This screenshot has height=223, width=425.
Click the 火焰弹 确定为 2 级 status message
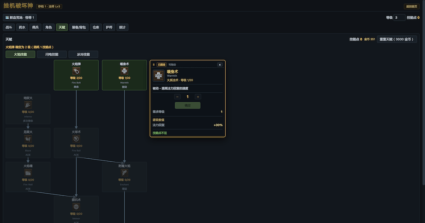30,47
